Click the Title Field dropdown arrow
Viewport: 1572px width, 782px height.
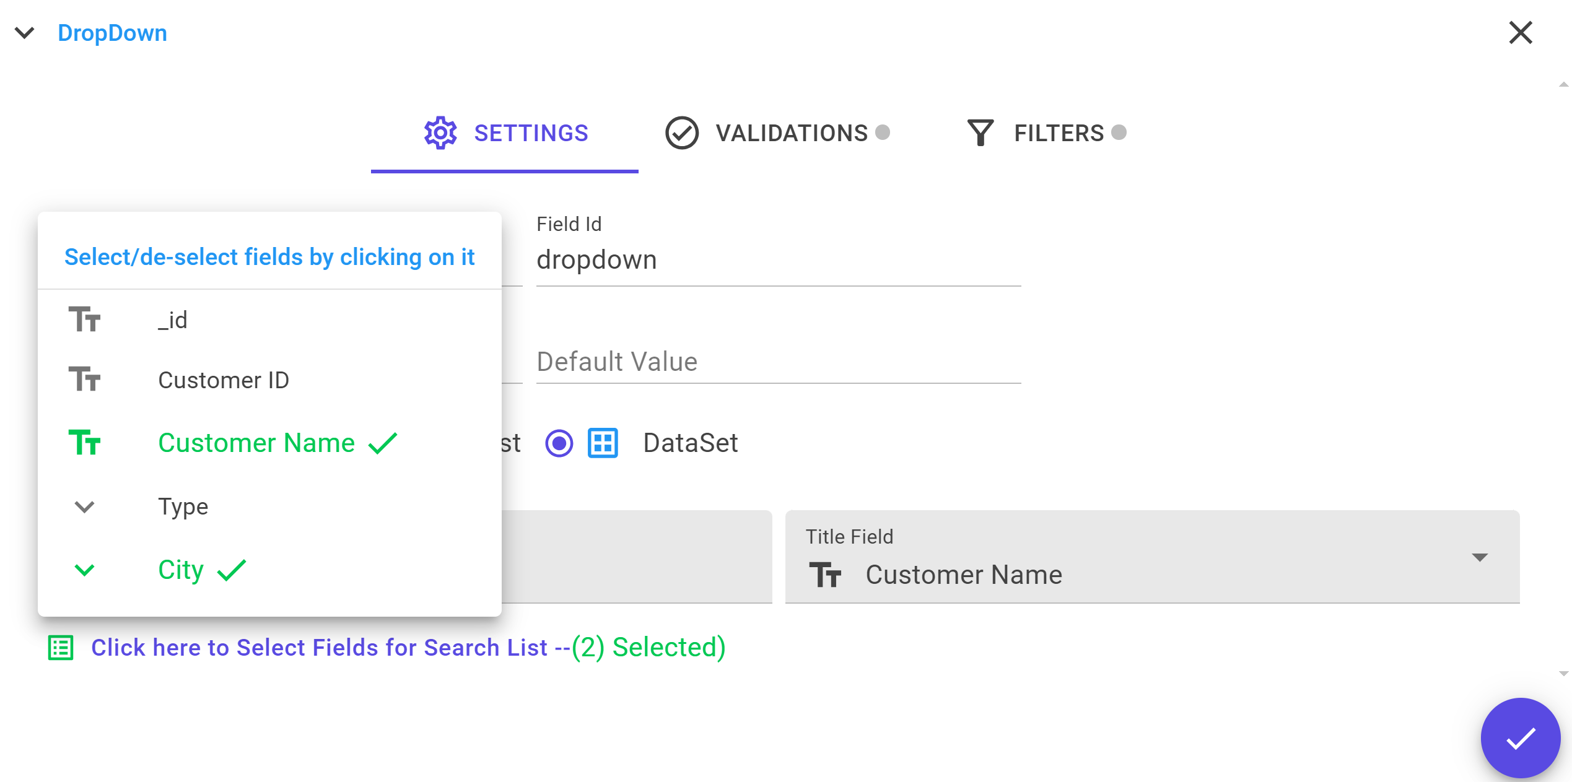[x=1480, y=558]
